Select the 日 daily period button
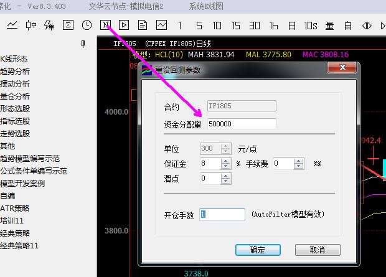 [x=292, y=26]
